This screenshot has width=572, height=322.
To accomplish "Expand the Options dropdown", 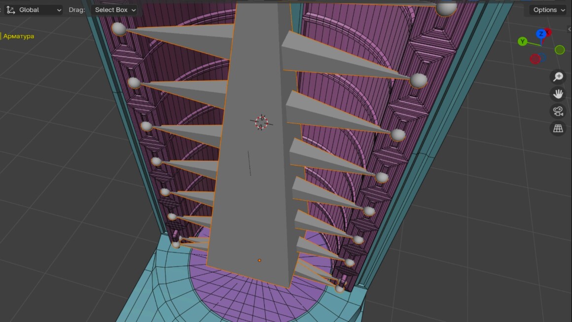I will (x=548, y=10).
